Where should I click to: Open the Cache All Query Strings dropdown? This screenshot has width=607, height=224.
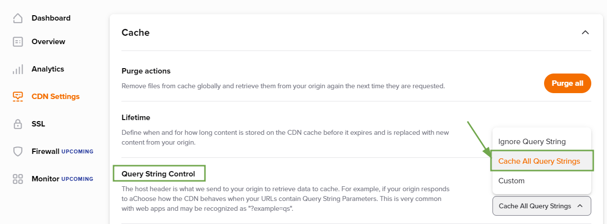tap(542, 206)
